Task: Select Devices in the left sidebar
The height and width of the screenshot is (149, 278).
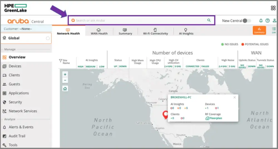Action: [x=15, y=66]
